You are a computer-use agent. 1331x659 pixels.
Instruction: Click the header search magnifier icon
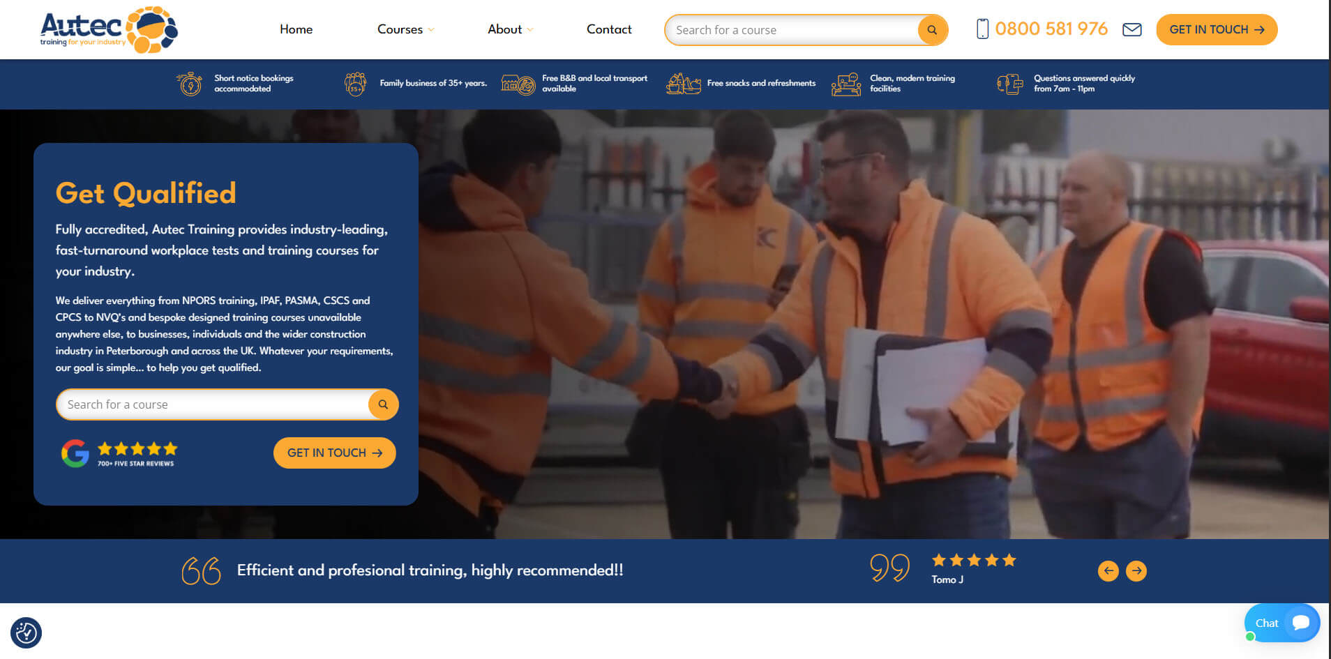click(932, 30)
